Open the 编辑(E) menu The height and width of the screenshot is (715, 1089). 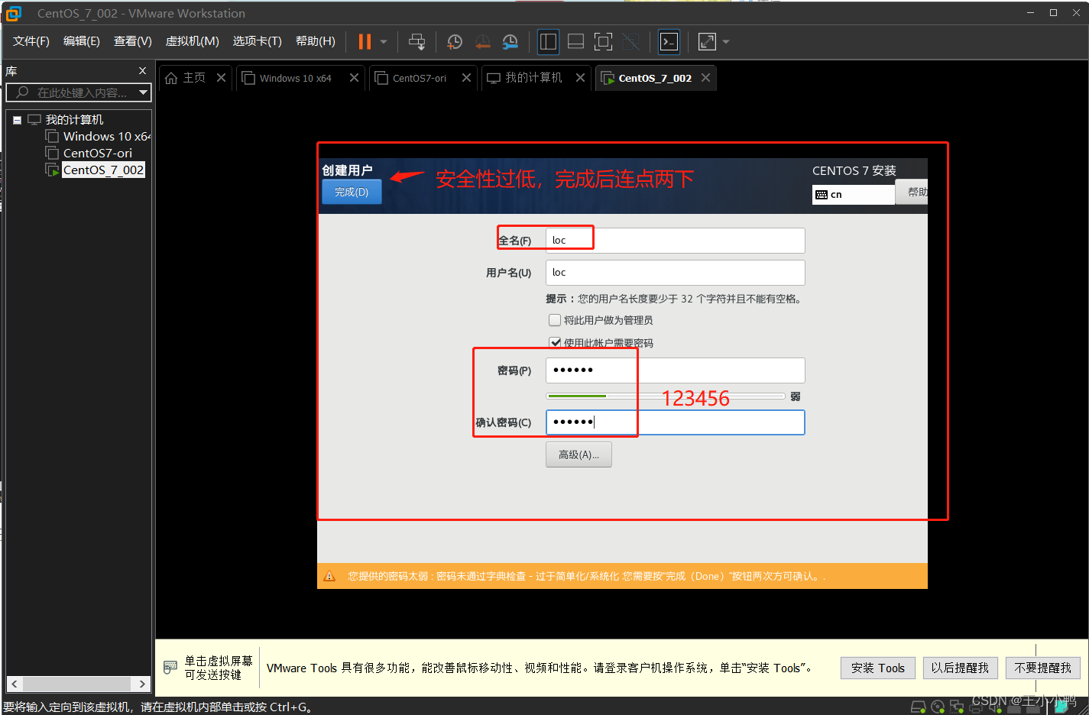pyautogui.click(x=81, y=41)
